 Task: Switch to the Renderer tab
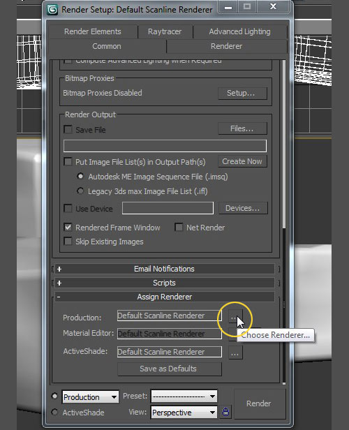[226, 46]
